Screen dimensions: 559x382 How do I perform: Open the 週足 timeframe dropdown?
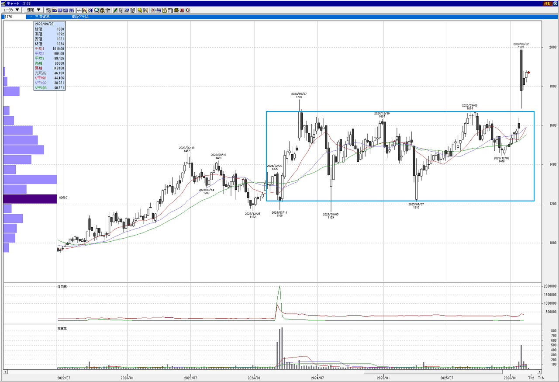(33, 10)
